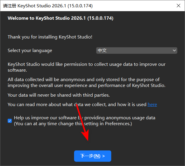Click 'Your data will never be shared' line
The height and width of the screenshot is (166, 185).
click(x=59, y=95)
